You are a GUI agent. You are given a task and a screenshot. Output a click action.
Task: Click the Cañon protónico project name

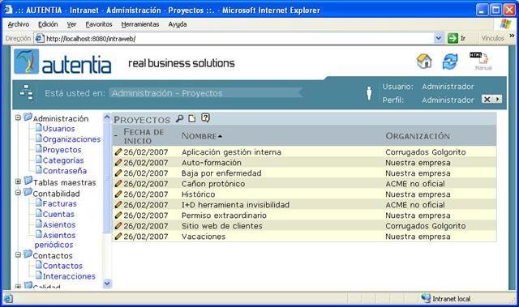tap(213, 184)
